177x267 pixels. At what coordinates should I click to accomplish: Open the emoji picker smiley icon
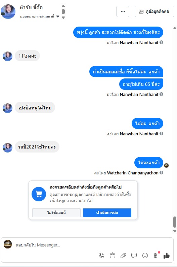[x=145, y=256]
